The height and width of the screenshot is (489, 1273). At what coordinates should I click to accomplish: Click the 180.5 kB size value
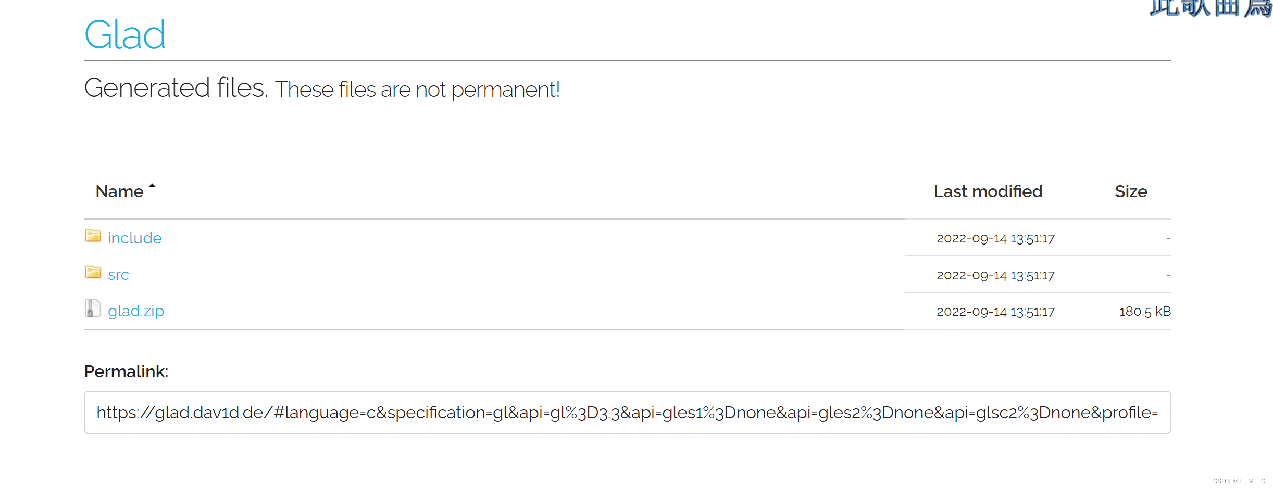pyautogui.click(x=1145, y=311)
